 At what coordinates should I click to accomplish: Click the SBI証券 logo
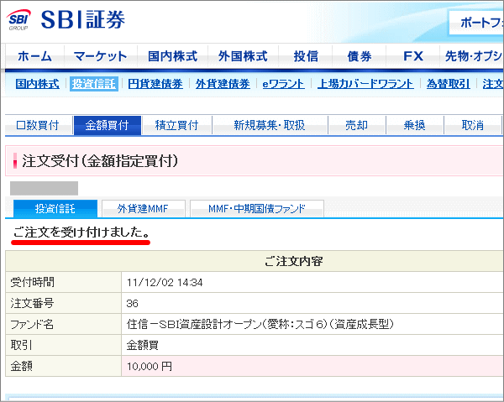(66, 20)
